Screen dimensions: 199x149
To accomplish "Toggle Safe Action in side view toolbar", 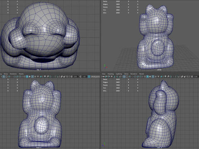I will tap(138, 77).
